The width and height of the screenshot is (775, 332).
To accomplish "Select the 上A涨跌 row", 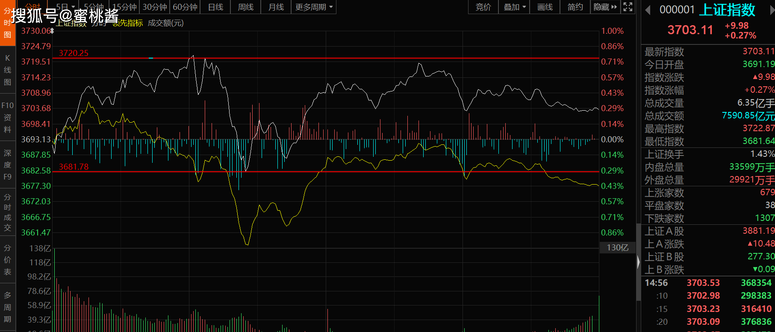I will click(x=708, y=244).
